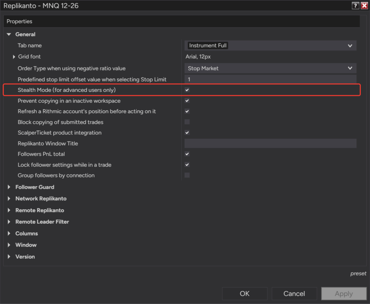Open the Order Type negative ratio dropdown
The height and width of the screenshot is (304, 370).
coord(270,68)
